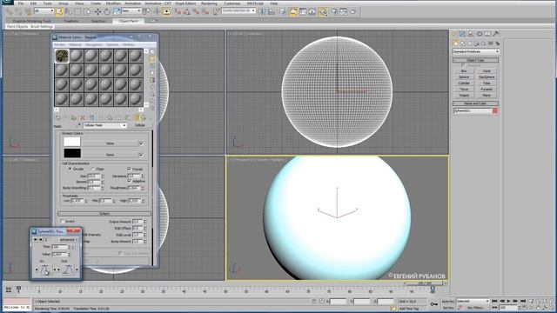The height and width of the screenshot is (313, 557).
Task: Select the Chips cell radio button
Action: click(x=93, y=169)
